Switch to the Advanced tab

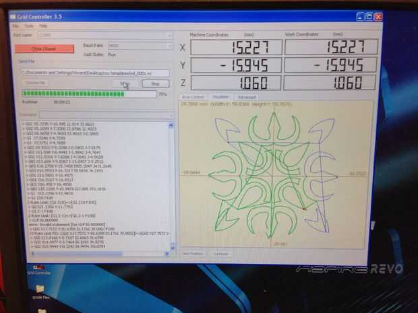[x=247, y=97]
